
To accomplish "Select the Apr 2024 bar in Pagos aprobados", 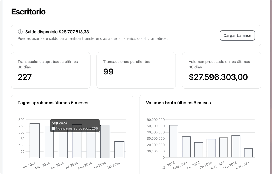I will (35, 142).
